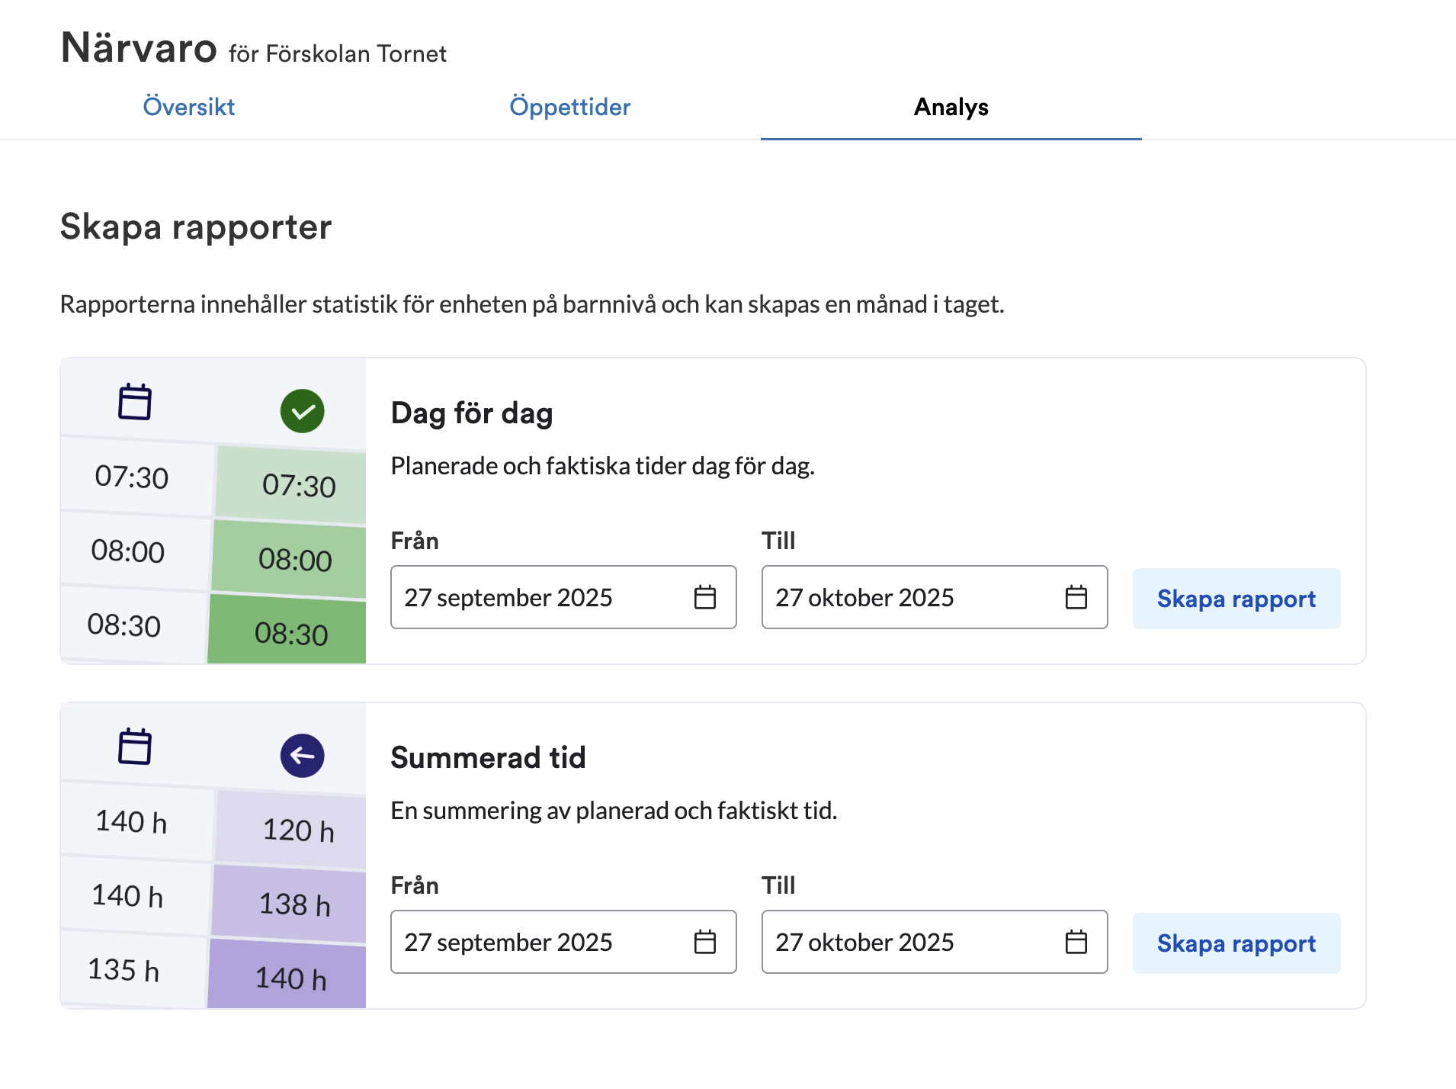
Task: Click Till date field under Summerad tid
Action: [907, 942]
